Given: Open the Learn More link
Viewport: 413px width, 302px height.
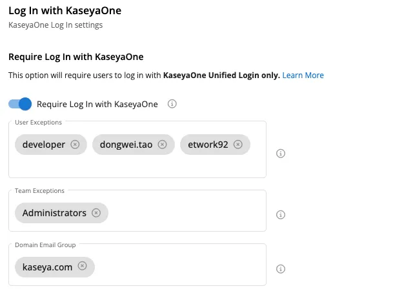Looking at the screenshot, I should (303, 75).
